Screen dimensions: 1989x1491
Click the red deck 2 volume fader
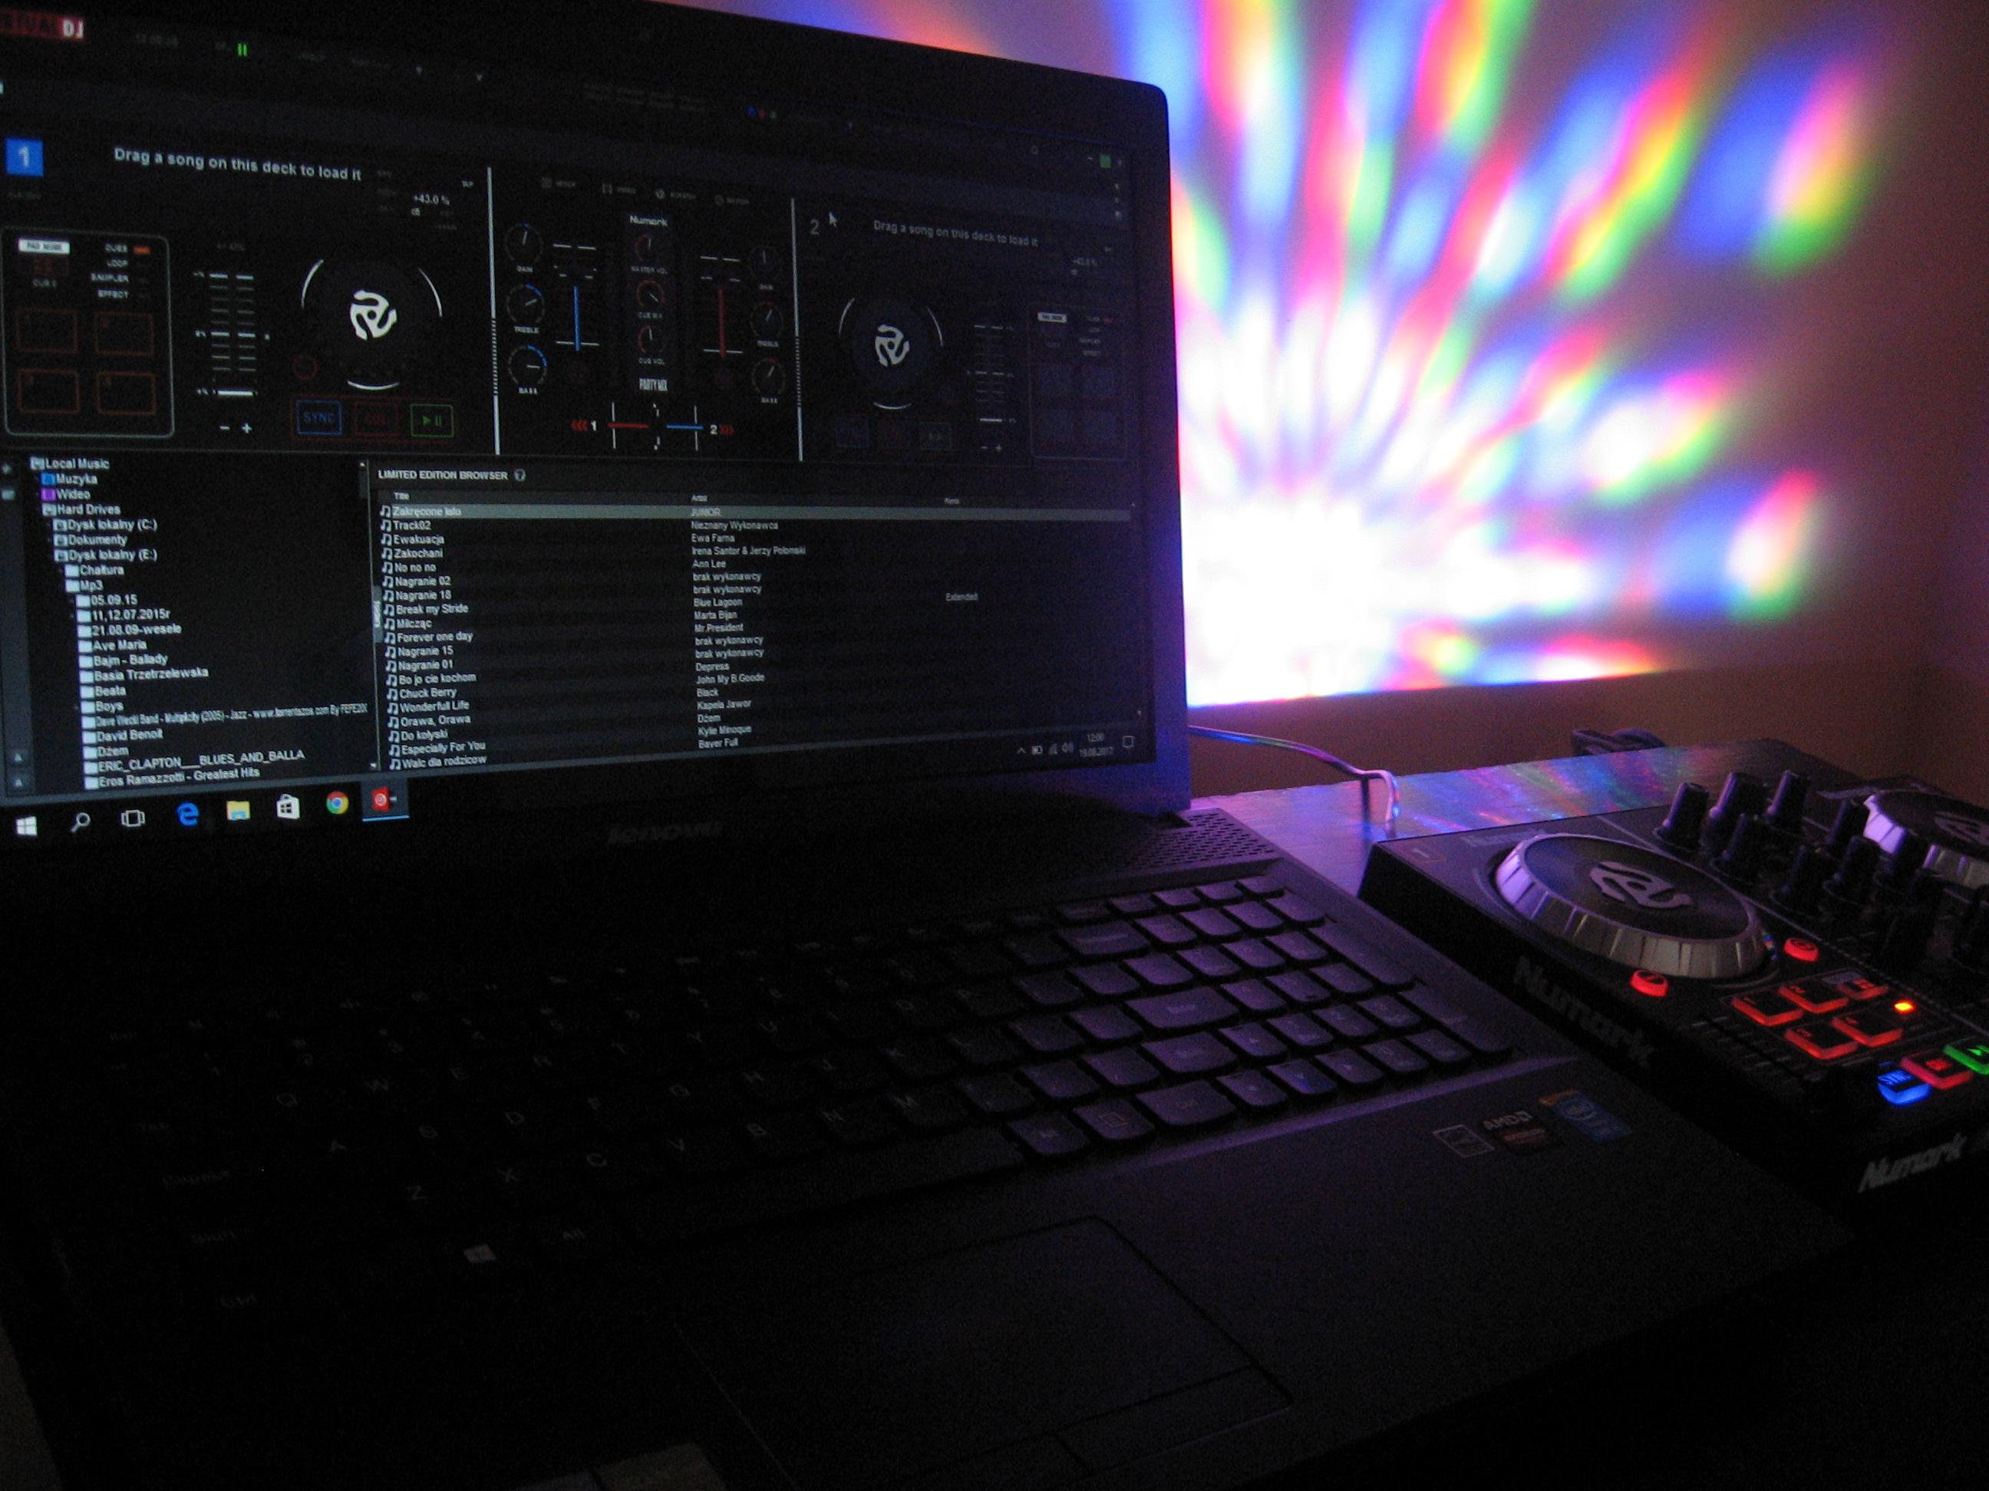[x=721, y=322]
